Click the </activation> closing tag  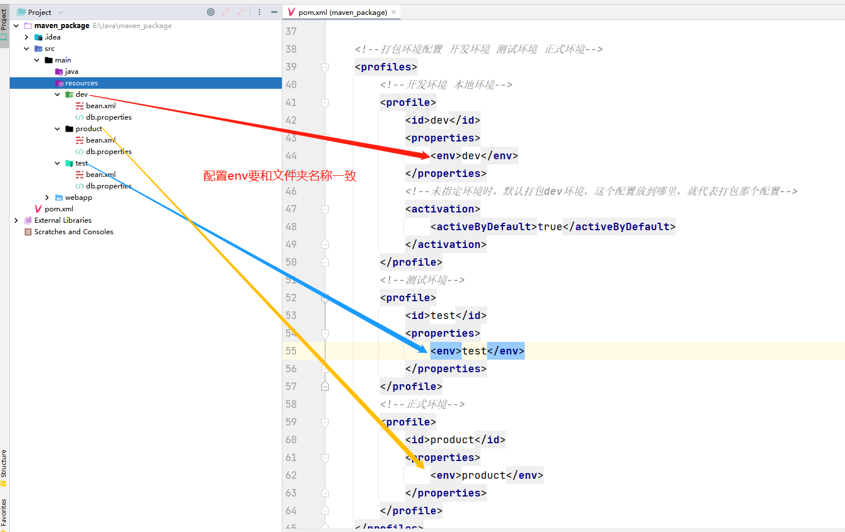446,245
